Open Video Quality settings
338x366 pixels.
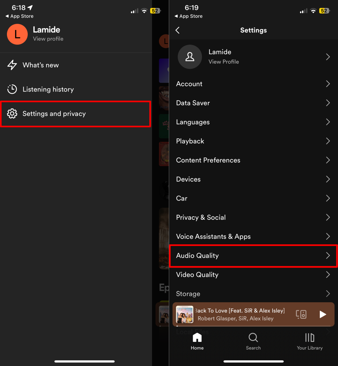click(x=253, y=275)
